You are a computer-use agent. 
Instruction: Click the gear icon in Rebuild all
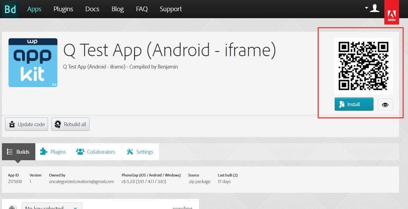[58, 124]
